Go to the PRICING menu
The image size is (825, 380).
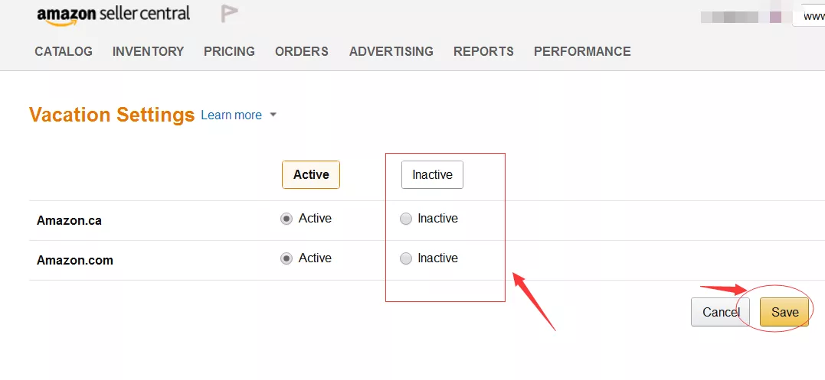(x=229, y=52)
